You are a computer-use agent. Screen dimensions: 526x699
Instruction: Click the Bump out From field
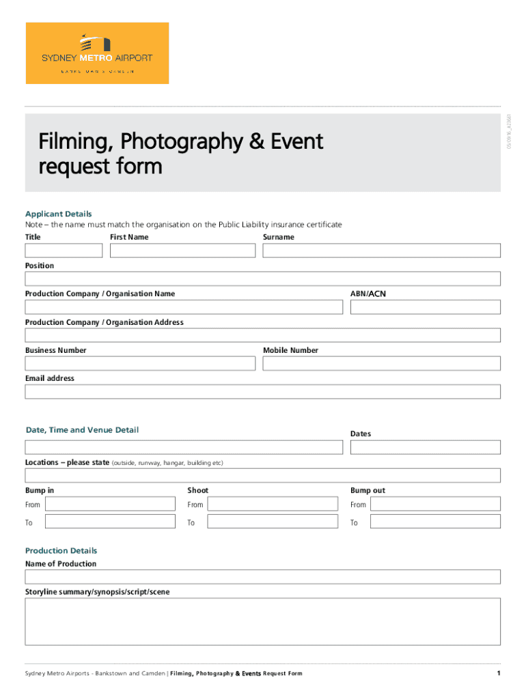click(435, 504)
